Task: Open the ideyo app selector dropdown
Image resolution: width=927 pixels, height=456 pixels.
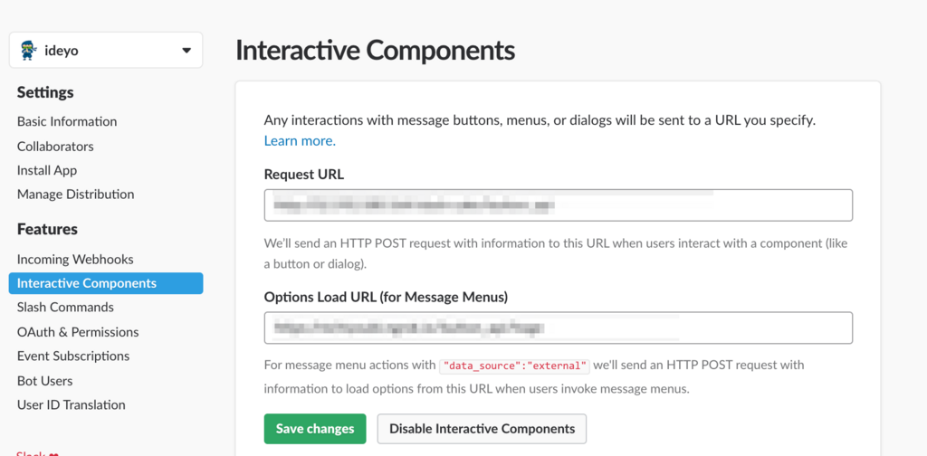Action: pyautogui.click(x=106, y=50)
